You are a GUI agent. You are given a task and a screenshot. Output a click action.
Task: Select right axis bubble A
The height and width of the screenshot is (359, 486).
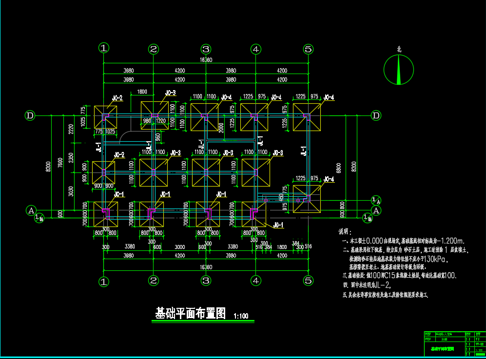coord(376,210)
